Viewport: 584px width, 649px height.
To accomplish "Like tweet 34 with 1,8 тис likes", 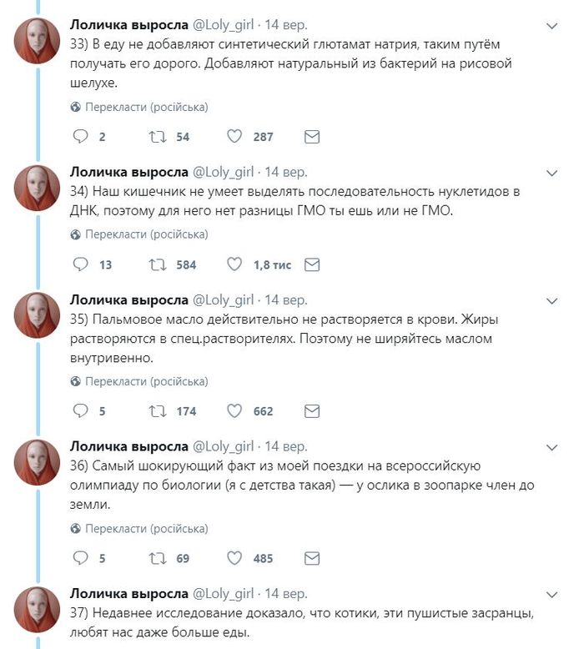I will coord(234,264).
